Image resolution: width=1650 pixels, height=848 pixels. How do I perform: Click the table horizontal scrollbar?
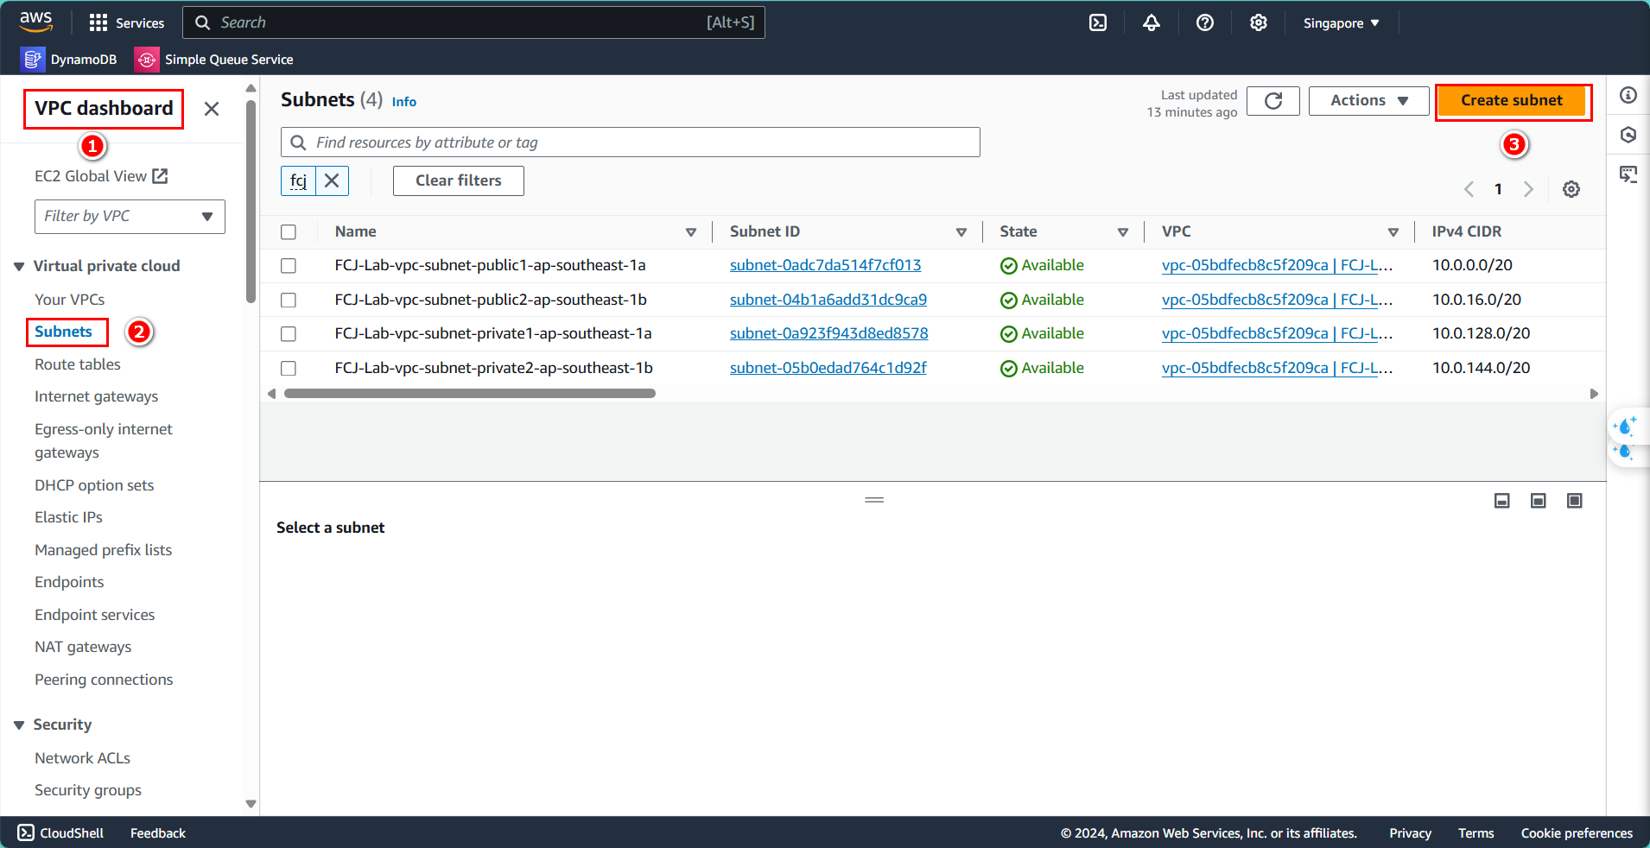(470, 394)
